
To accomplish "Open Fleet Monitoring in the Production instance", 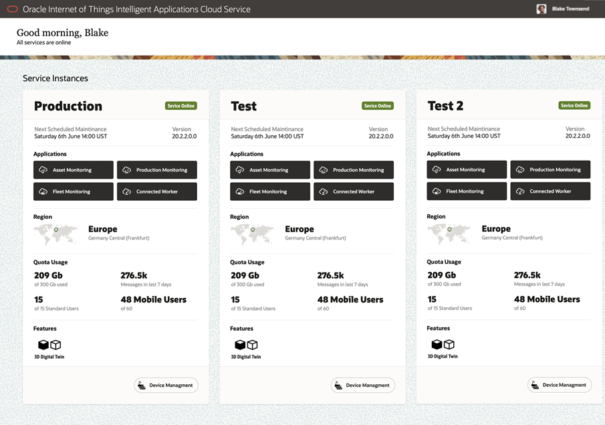I will 74,191.
